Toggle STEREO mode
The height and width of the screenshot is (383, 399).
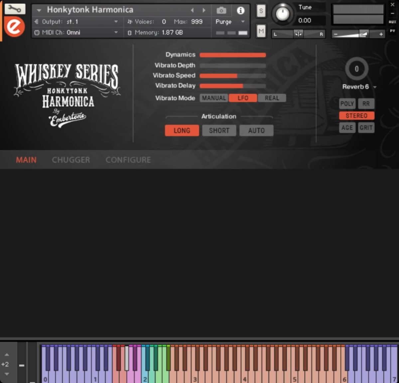[x=357, y=116]
